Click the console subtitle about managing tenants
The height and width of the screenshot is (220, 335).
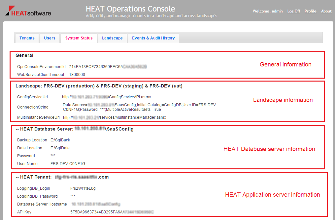tap(151, 15)
